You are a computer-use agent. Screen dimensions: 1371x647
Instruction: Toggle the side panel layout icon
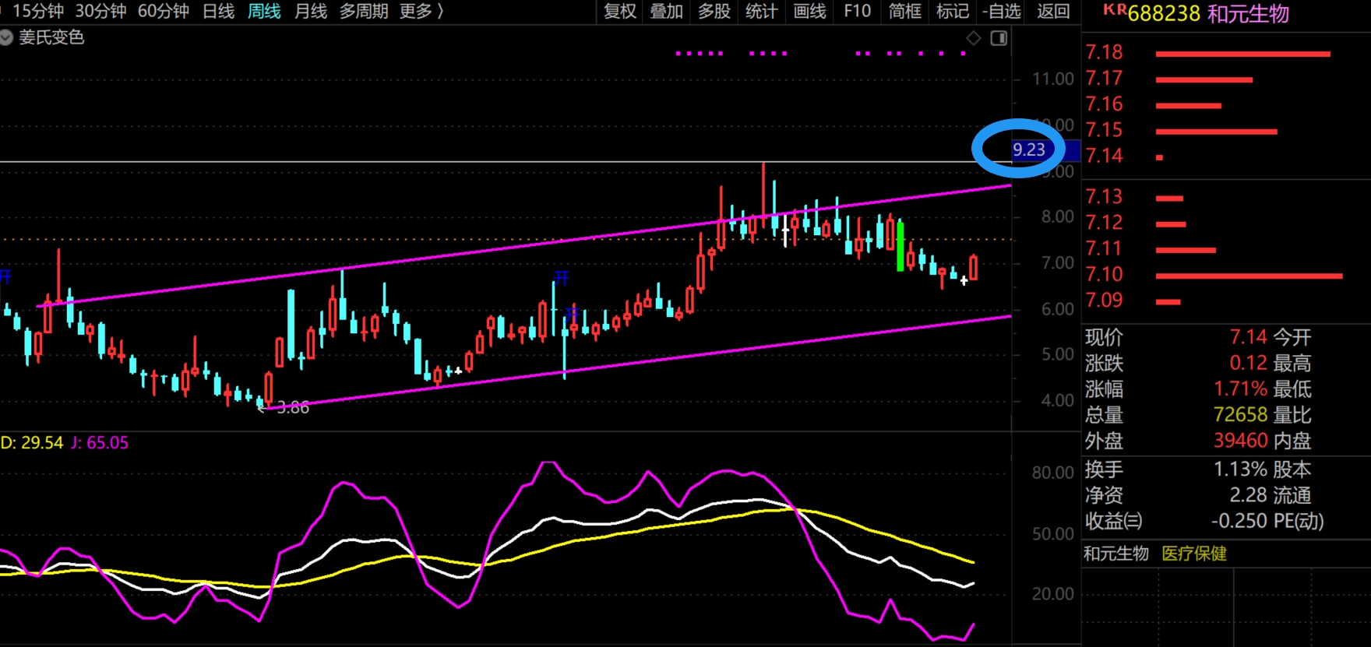[x=999, y=38]
